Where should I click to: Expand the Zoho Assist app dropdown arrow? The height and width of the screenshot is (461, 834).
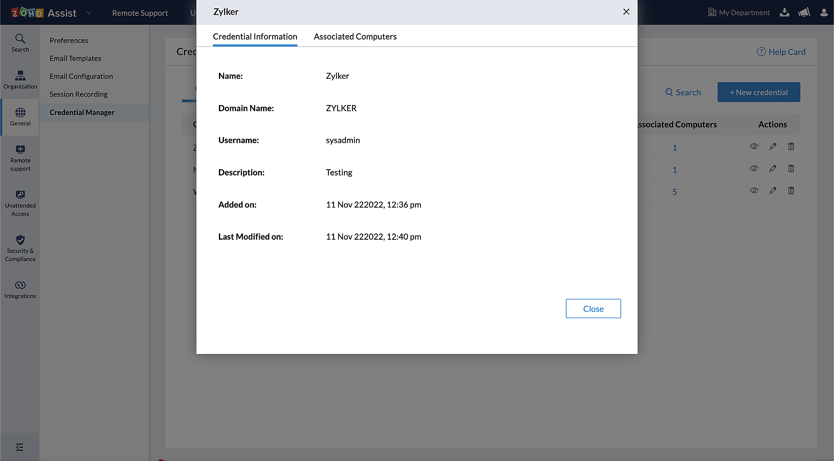(89, 13)
